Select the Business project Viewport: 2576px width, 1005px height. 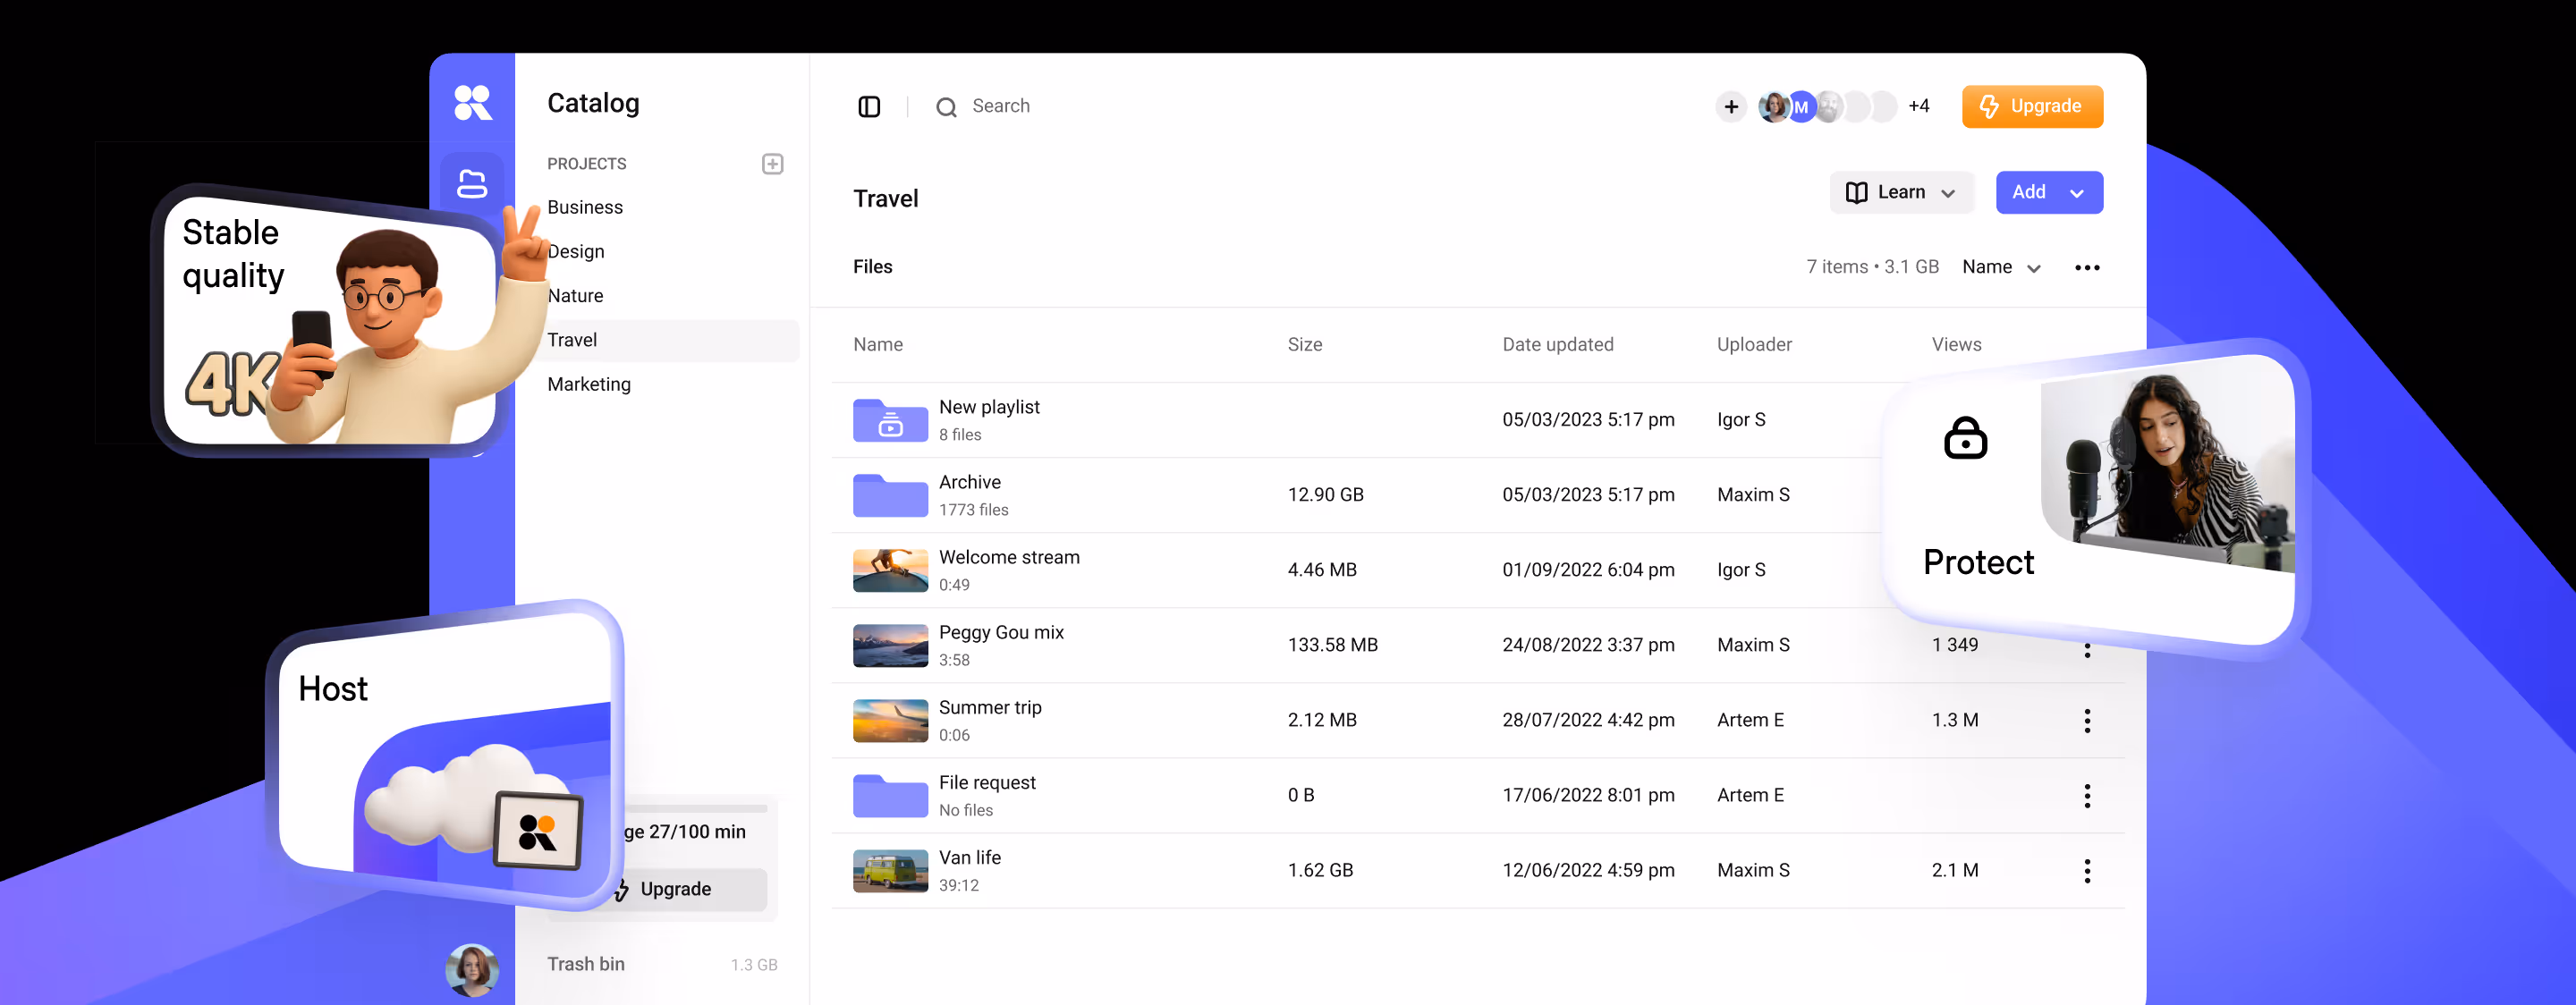(585, 207)
